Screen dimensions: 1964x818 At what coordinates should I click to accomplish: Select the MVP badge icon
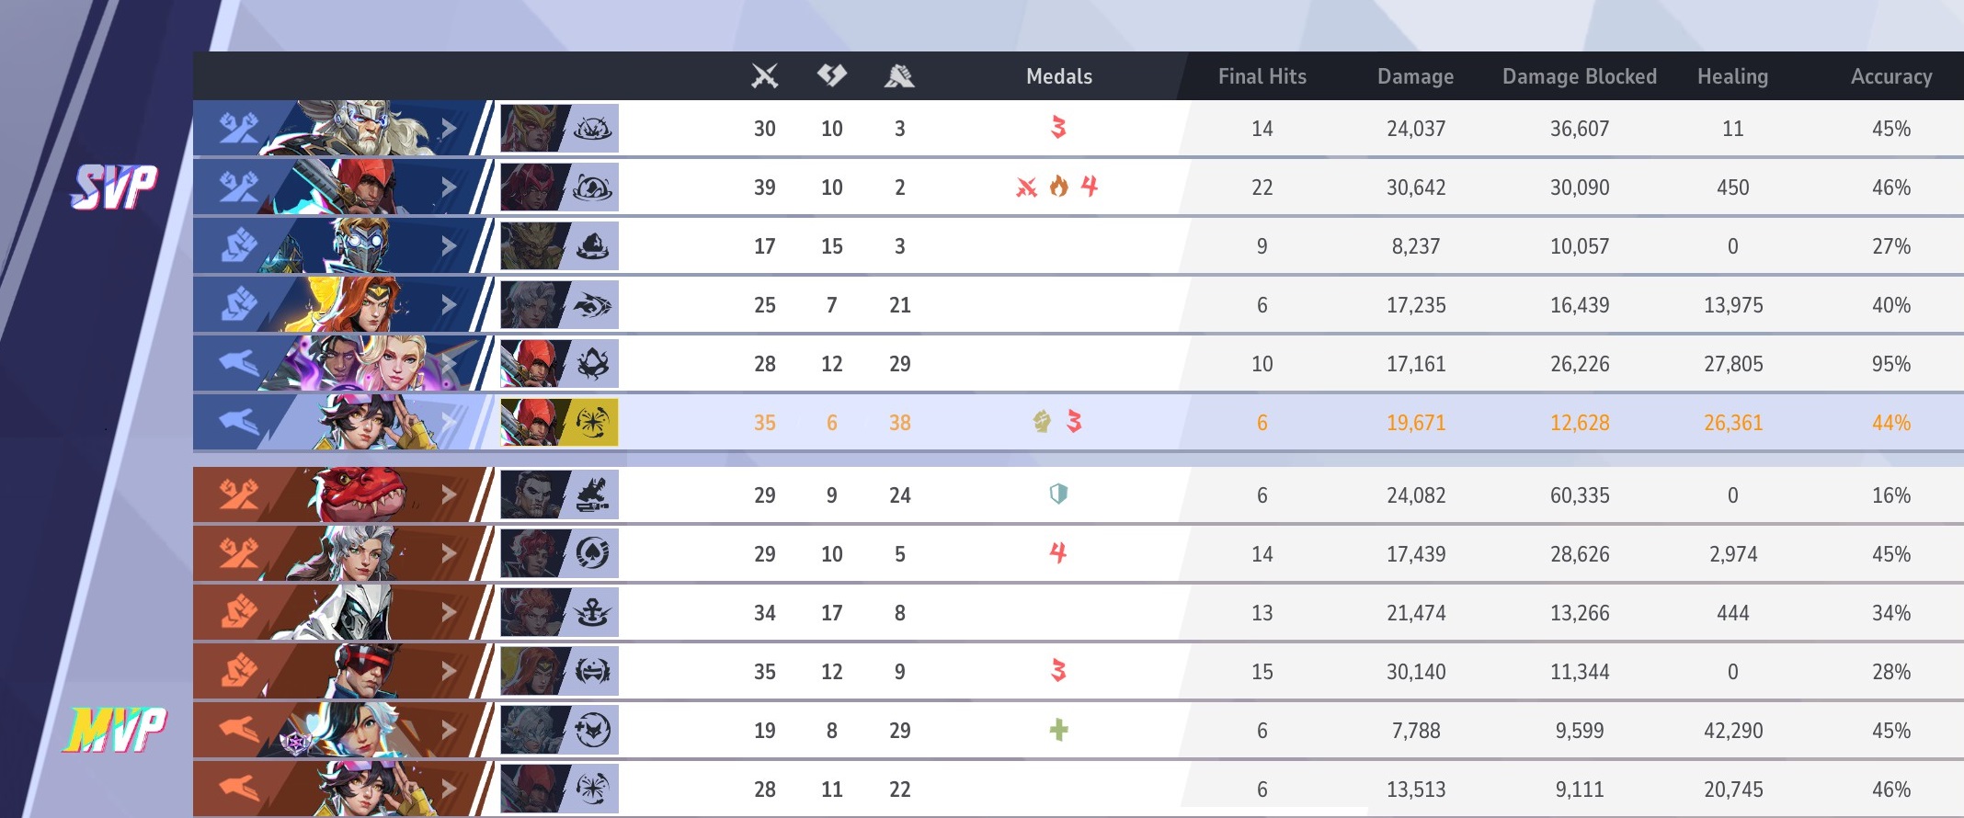point(115,730)
